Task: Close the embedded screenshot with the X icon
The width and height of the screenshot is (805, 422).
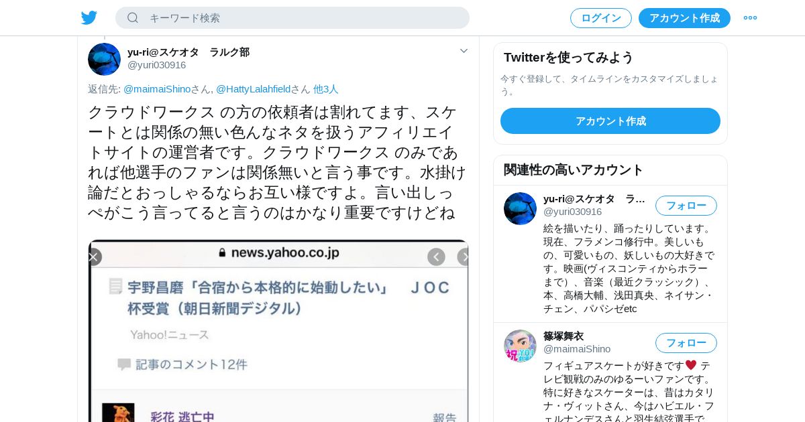Action: click(x=93, y=257)
